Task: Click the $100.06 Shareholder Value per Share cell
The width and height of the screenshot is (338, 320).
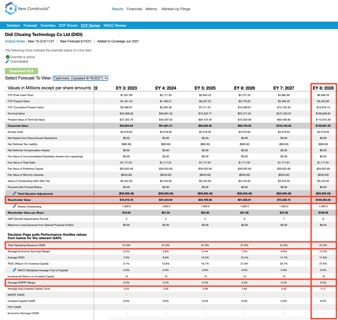Action: click(323, 213)
